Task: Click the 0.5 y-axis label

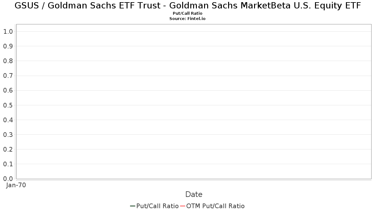Action: pos(8,105)
